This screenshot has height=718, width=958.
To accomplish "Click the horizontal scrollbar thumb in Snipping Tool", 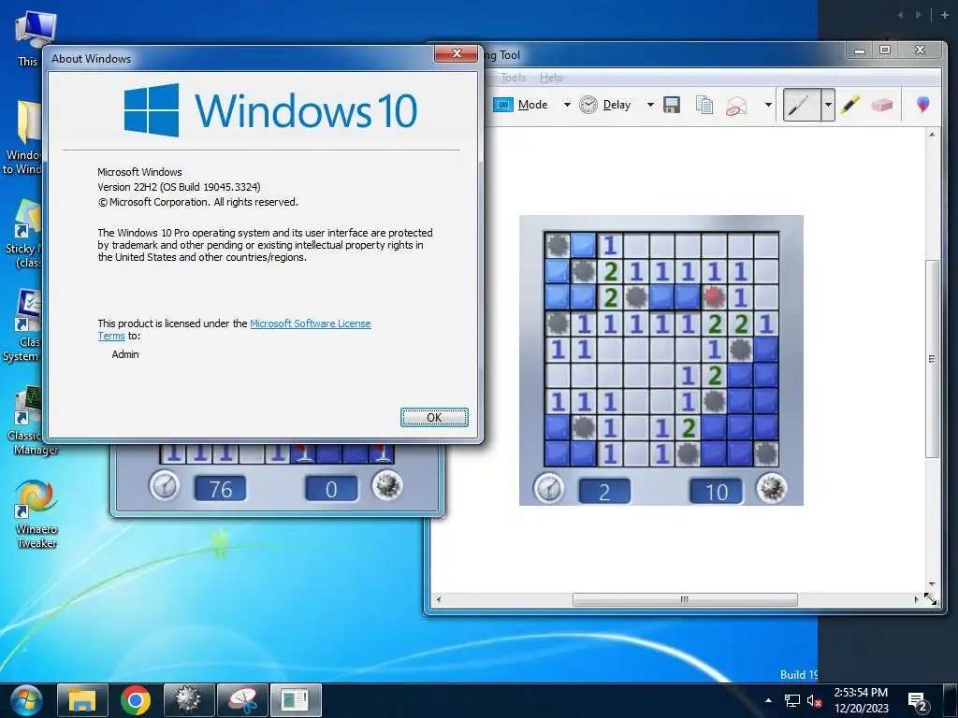I will pos(685,599).
